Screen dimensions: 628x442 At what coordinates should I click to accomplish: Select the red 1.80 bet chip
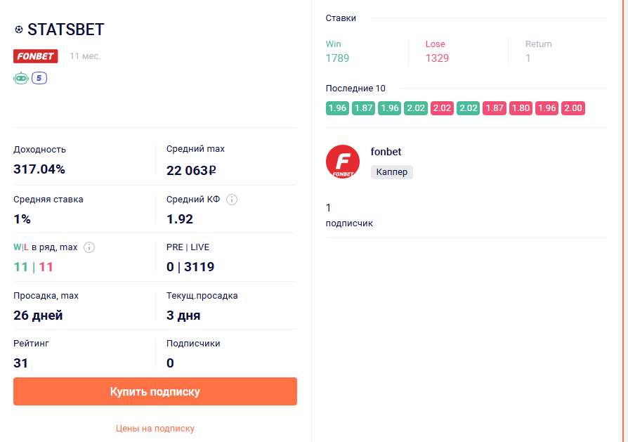tap(521, 108)
